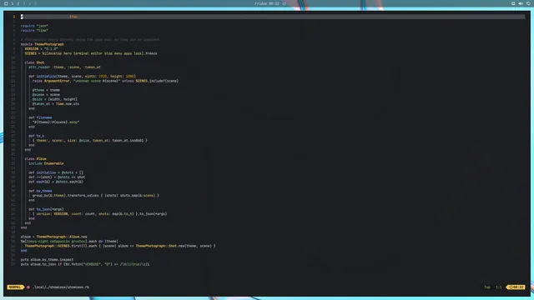Click the "Top" scroll position in statusline
The height and width of the screenshot is (300, 534).
(487, 287)
